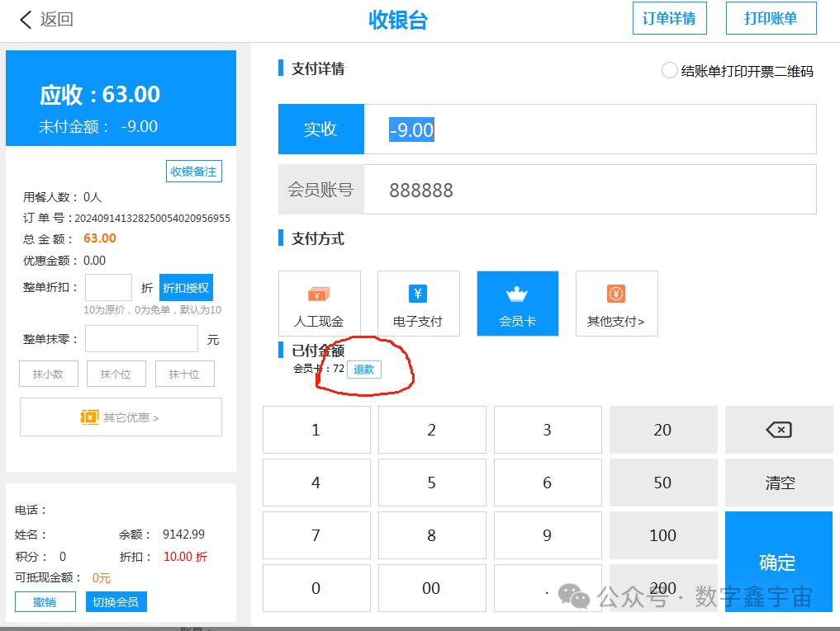
Task: Click 切换会员 to switch member
Action: (116, 601)
